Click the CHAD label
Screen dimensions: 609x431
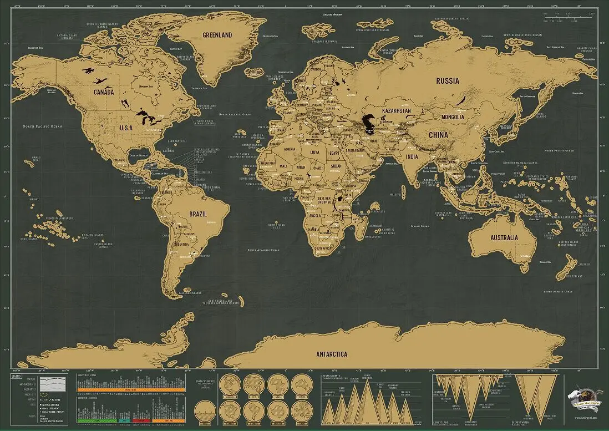click(x=318, y=168)
